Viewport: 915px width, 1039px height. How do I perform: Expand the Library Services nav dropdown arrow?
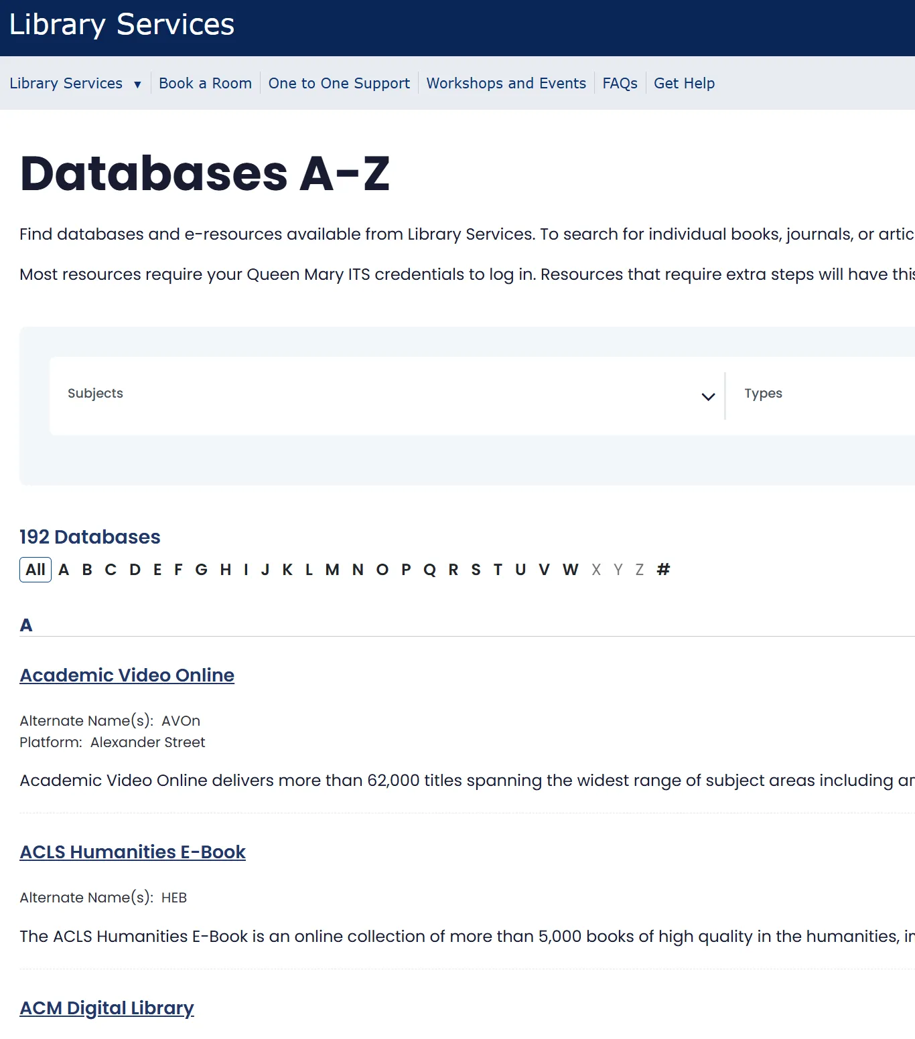pyautogui.click(x=137, y=84)
